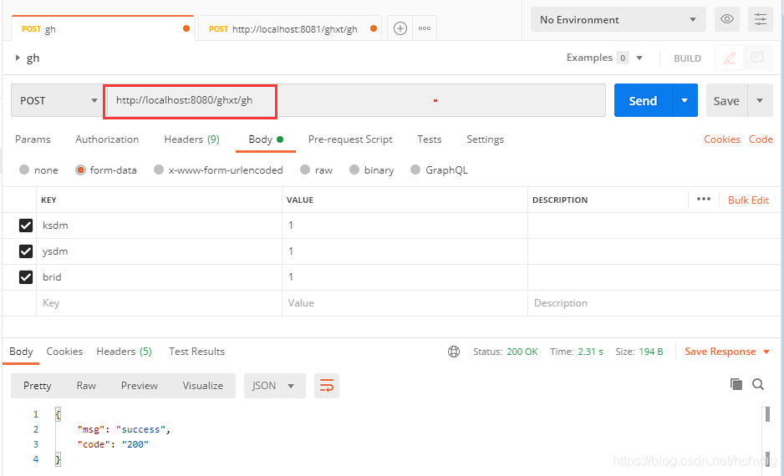Select the raw body radio button
Viewport: 784px width, 476px height.
tap(305, 170)
